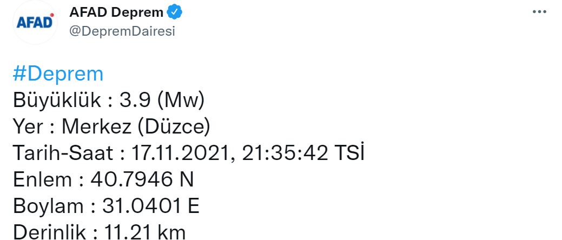Select the 3.9 (Mw) magnitude value
This screenshot has height=240, width=562.
click(163, 101)
